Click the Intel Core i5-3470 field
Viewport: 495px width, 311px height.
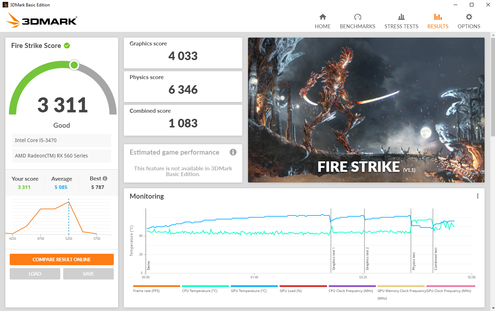62,140
